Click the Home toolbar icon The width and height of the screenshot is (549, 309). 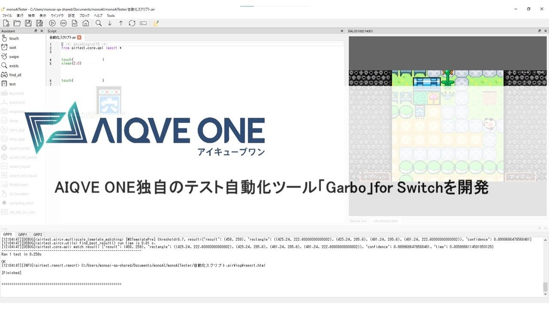coord(86,23)
